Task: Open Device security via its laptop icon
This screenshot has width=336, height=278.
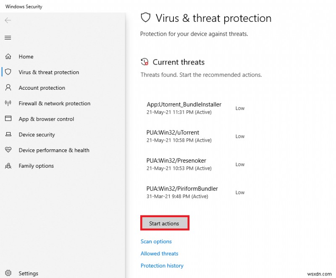Action: tap(8, 135)
